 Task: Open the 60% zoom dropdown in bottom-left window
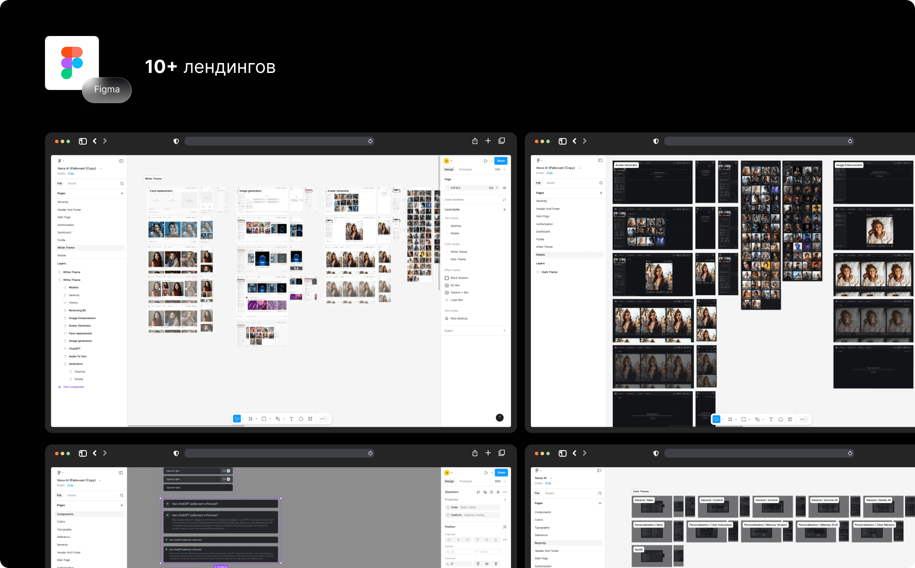pyautogui.click(x=500, y=482)
